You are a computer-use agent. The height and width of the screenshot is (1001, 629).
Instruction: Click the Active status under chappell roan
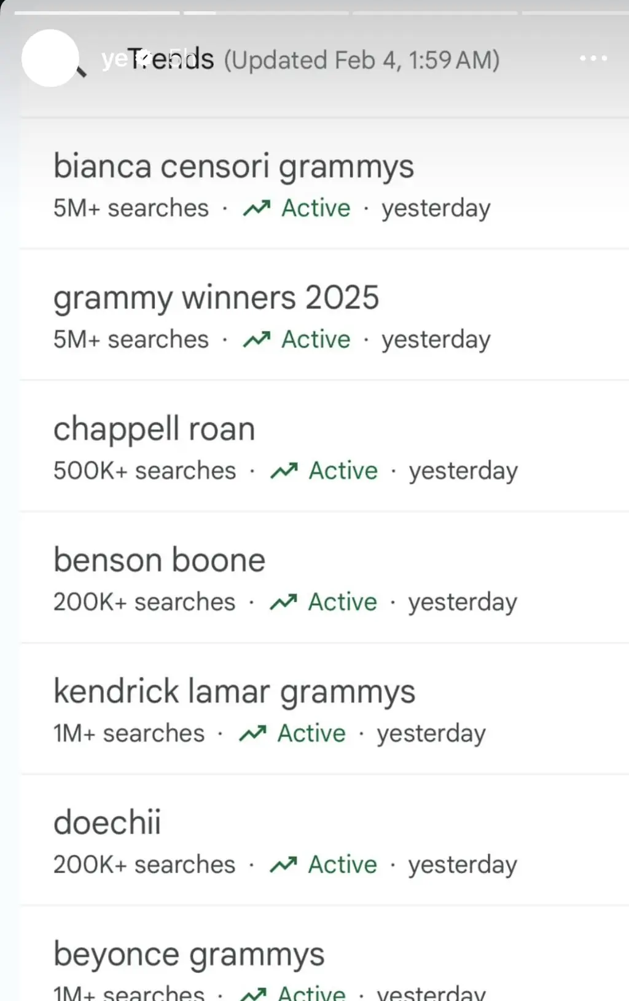343,471
